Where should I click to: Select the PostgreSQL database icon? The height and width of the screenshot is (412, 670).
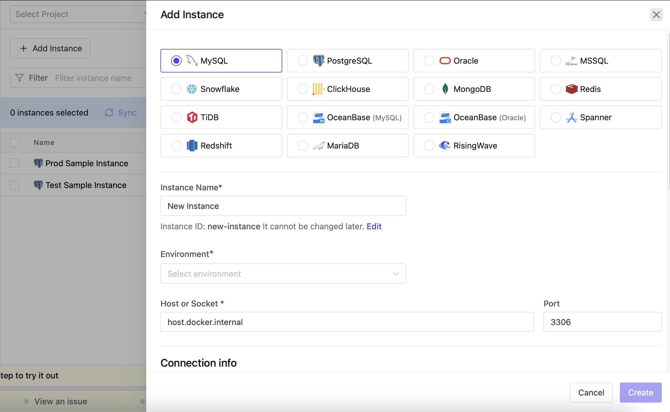click(318, 60)
